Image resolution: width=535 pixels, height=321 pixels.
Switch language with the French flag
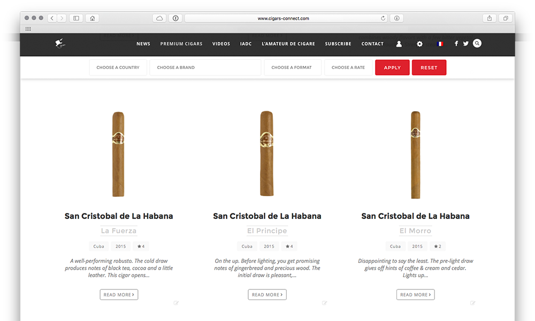point(440,44)
